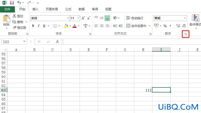Open the font color dropdown arrow
The image size is (201, 113).
coord(79,26)
